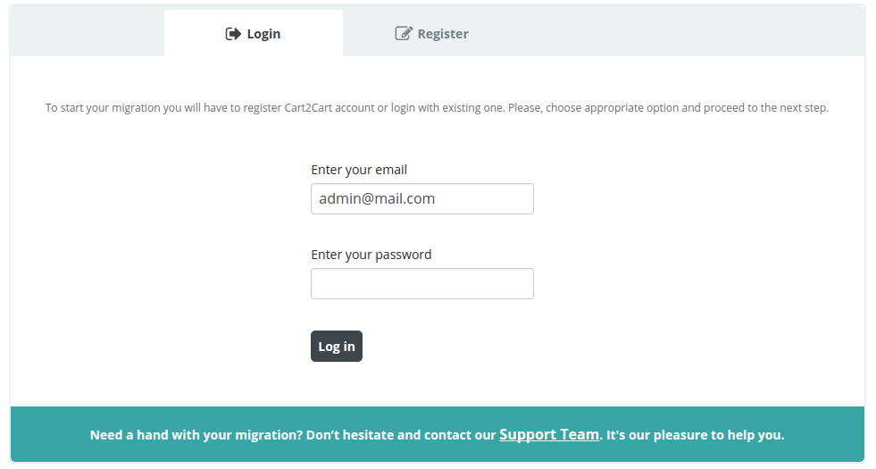The height and width of the screenshot is (469, 876).
Task: Click the "Enter your password" label
Action: [x=371, y=255]
